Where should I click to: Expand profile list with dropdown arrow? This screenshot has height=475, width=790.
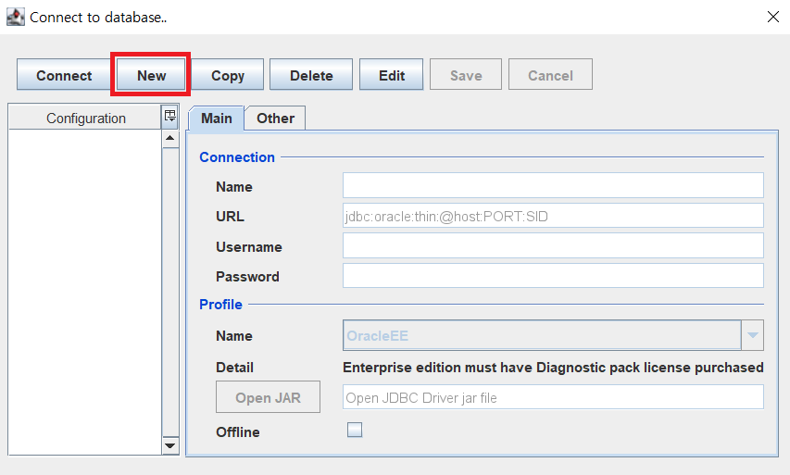click(753, 335)
